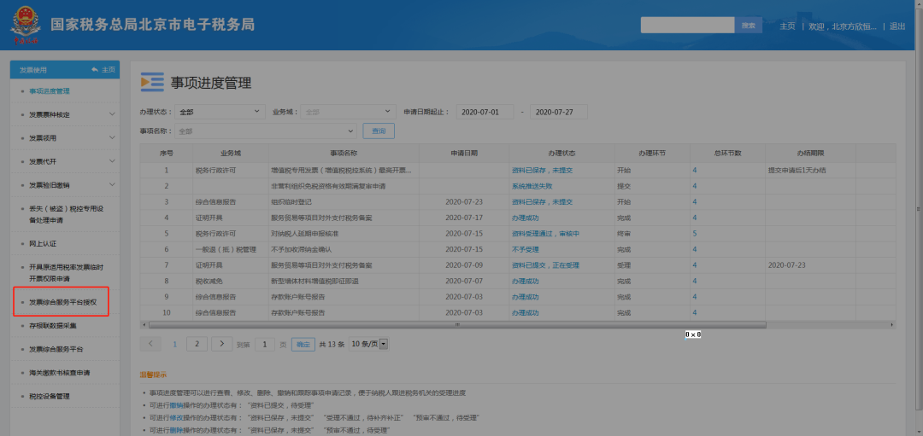Open 税控设备管理 in the sidebar
The height and width of the screenshot is (436, 923).
tap(50, 396)
